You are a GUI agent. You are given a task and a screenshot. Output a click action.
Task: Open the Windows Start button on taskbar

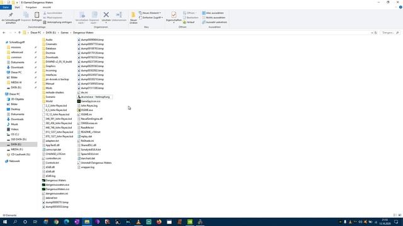[x=5, y=222]
